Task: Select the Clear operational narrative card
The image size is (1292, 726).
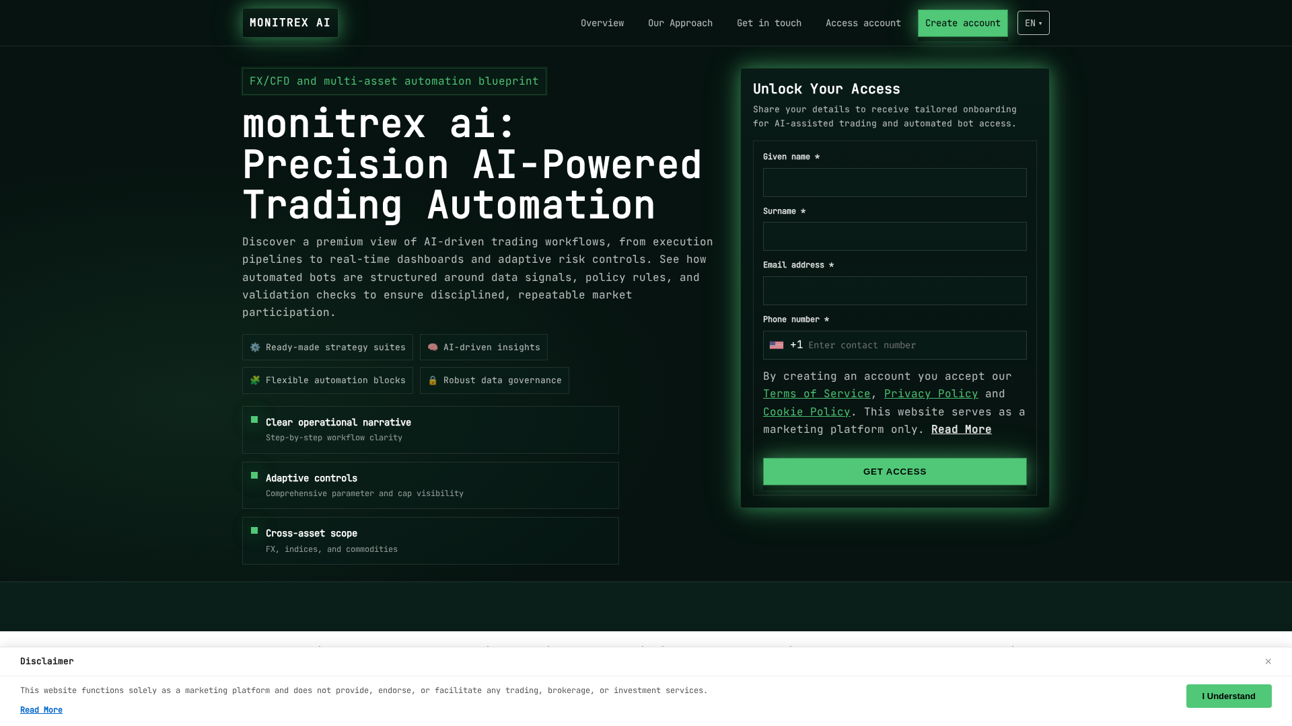Action: [431, 430]
